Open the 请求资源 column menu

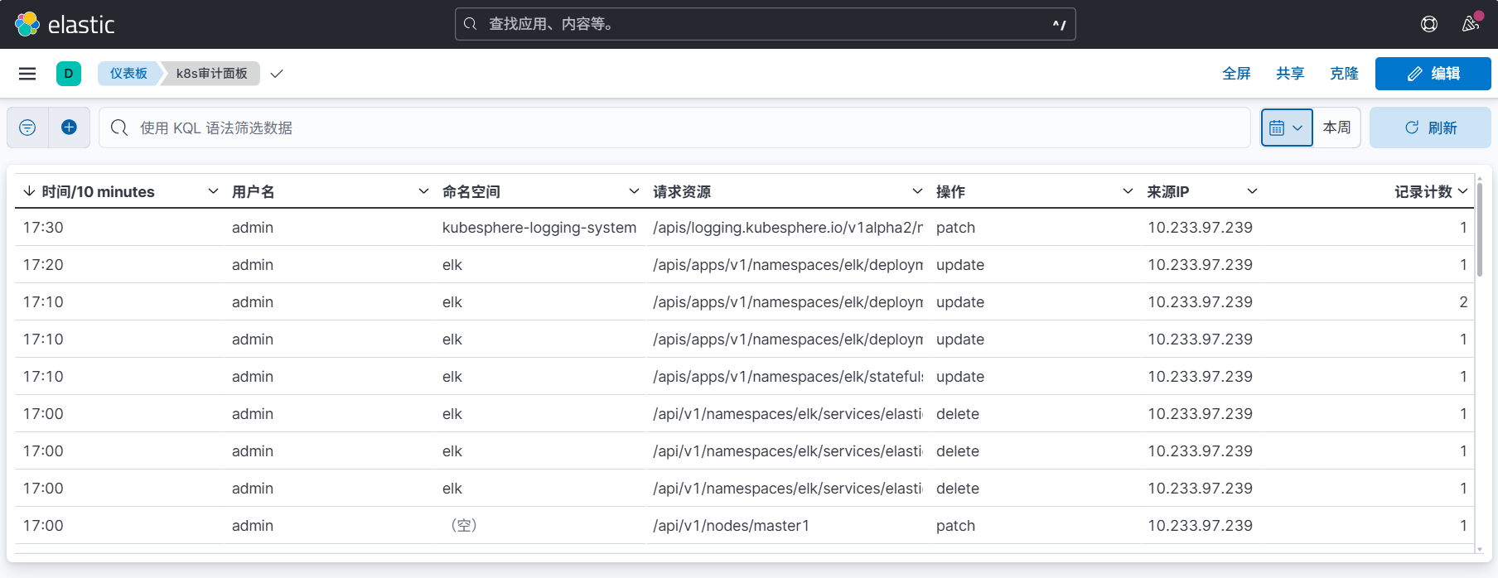tap(917, 191)
